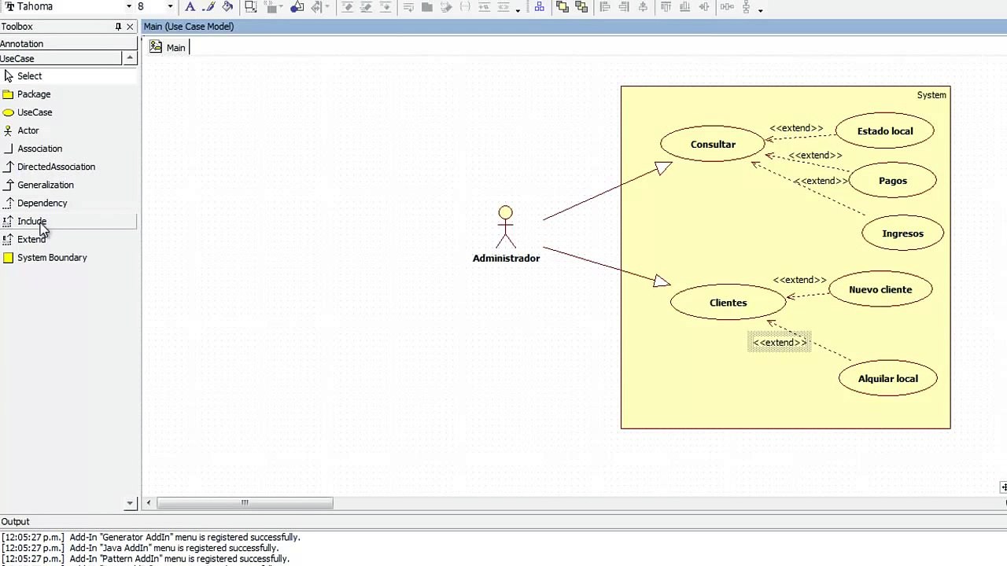Select the Nuevo cliente use case
This screenshot has width=1007, height=566.
pos(880,289)
